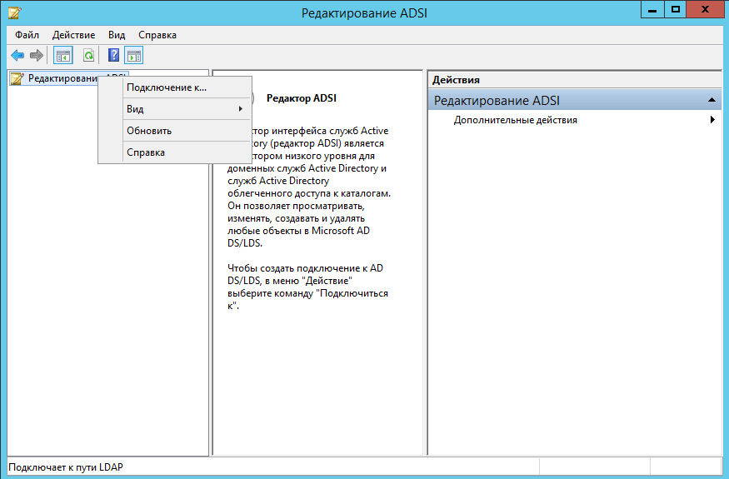The image size is (729, 479).
Task: Choose 'Подключение к...' in the context menu
Action: [x=175, y=87]
